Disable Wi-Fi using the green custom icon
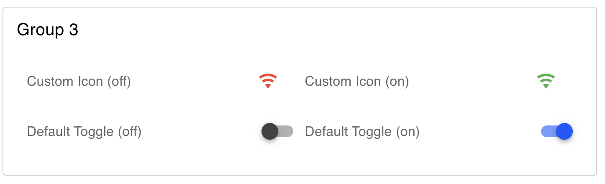Image resolution: width=605 pixels, height=184 pixels. pos(546,81)
